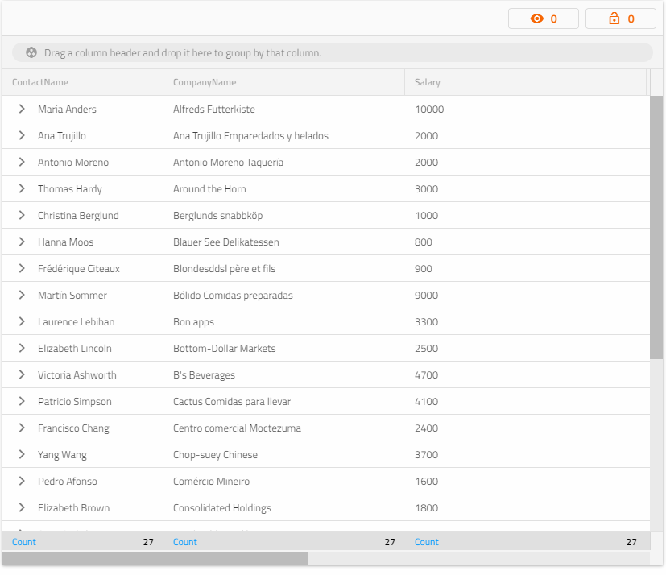Select the Comércio Mineiro cell

283,481
